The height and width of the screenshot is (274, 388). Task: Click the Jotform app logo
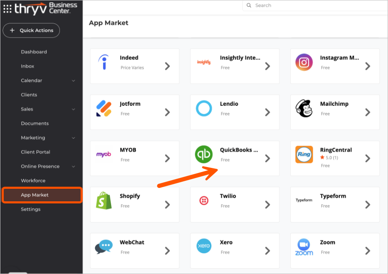(104, 108)
